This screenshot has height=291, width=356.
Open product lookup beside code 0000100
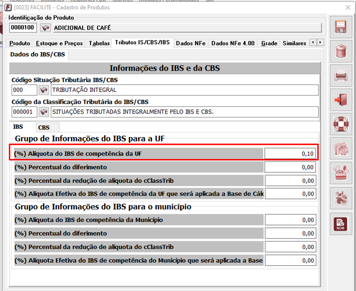tap(46, 28)
